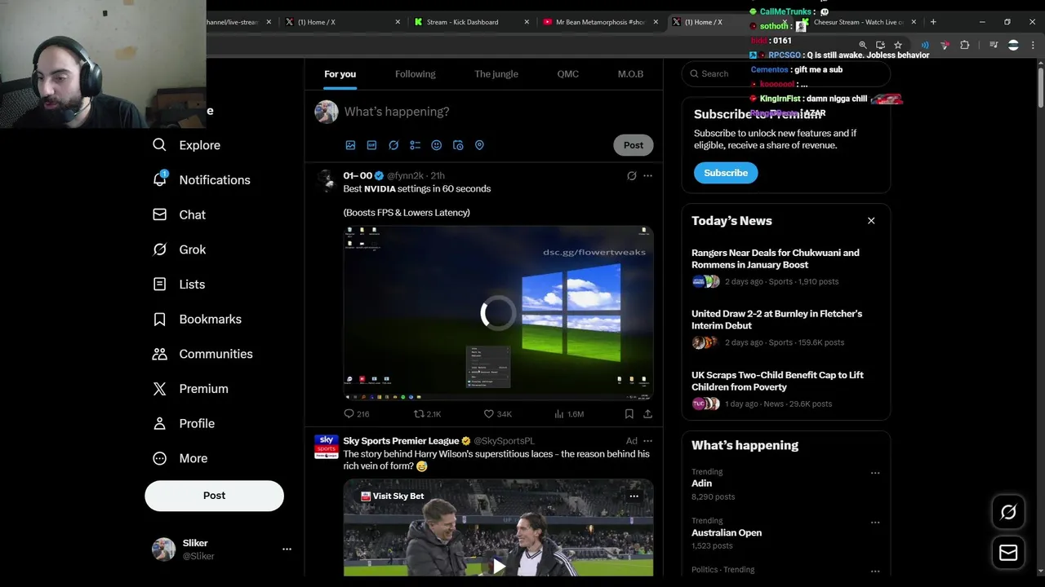
Task: Open Bookmarks in the sidebar
Action: click(197, 320)
